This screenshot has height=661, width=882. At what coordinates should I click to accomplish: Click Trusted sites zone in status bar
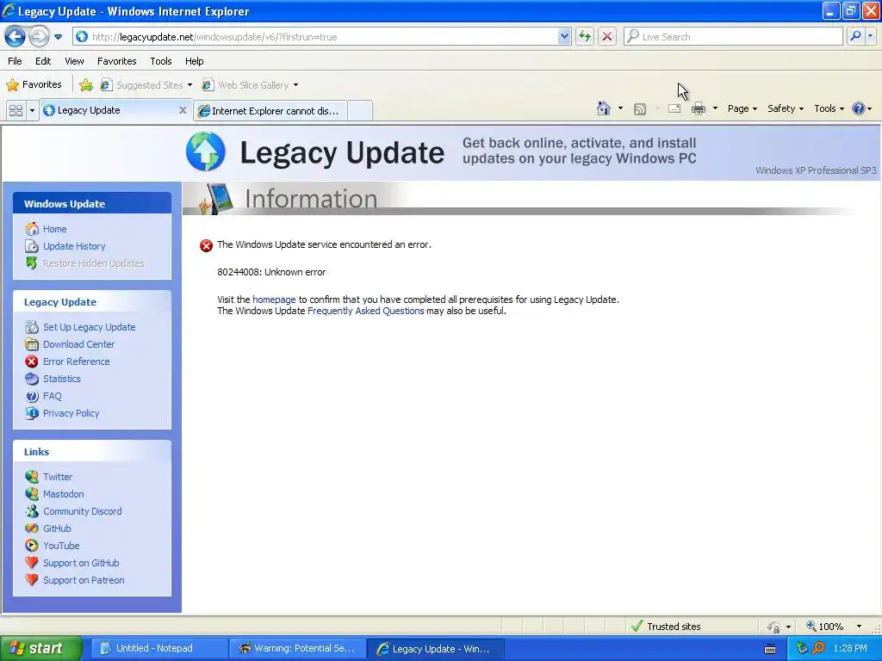[x=667, y=627]
